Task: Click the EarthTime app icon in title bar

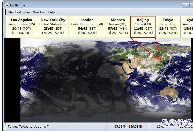Action: (x=7, y=5)
